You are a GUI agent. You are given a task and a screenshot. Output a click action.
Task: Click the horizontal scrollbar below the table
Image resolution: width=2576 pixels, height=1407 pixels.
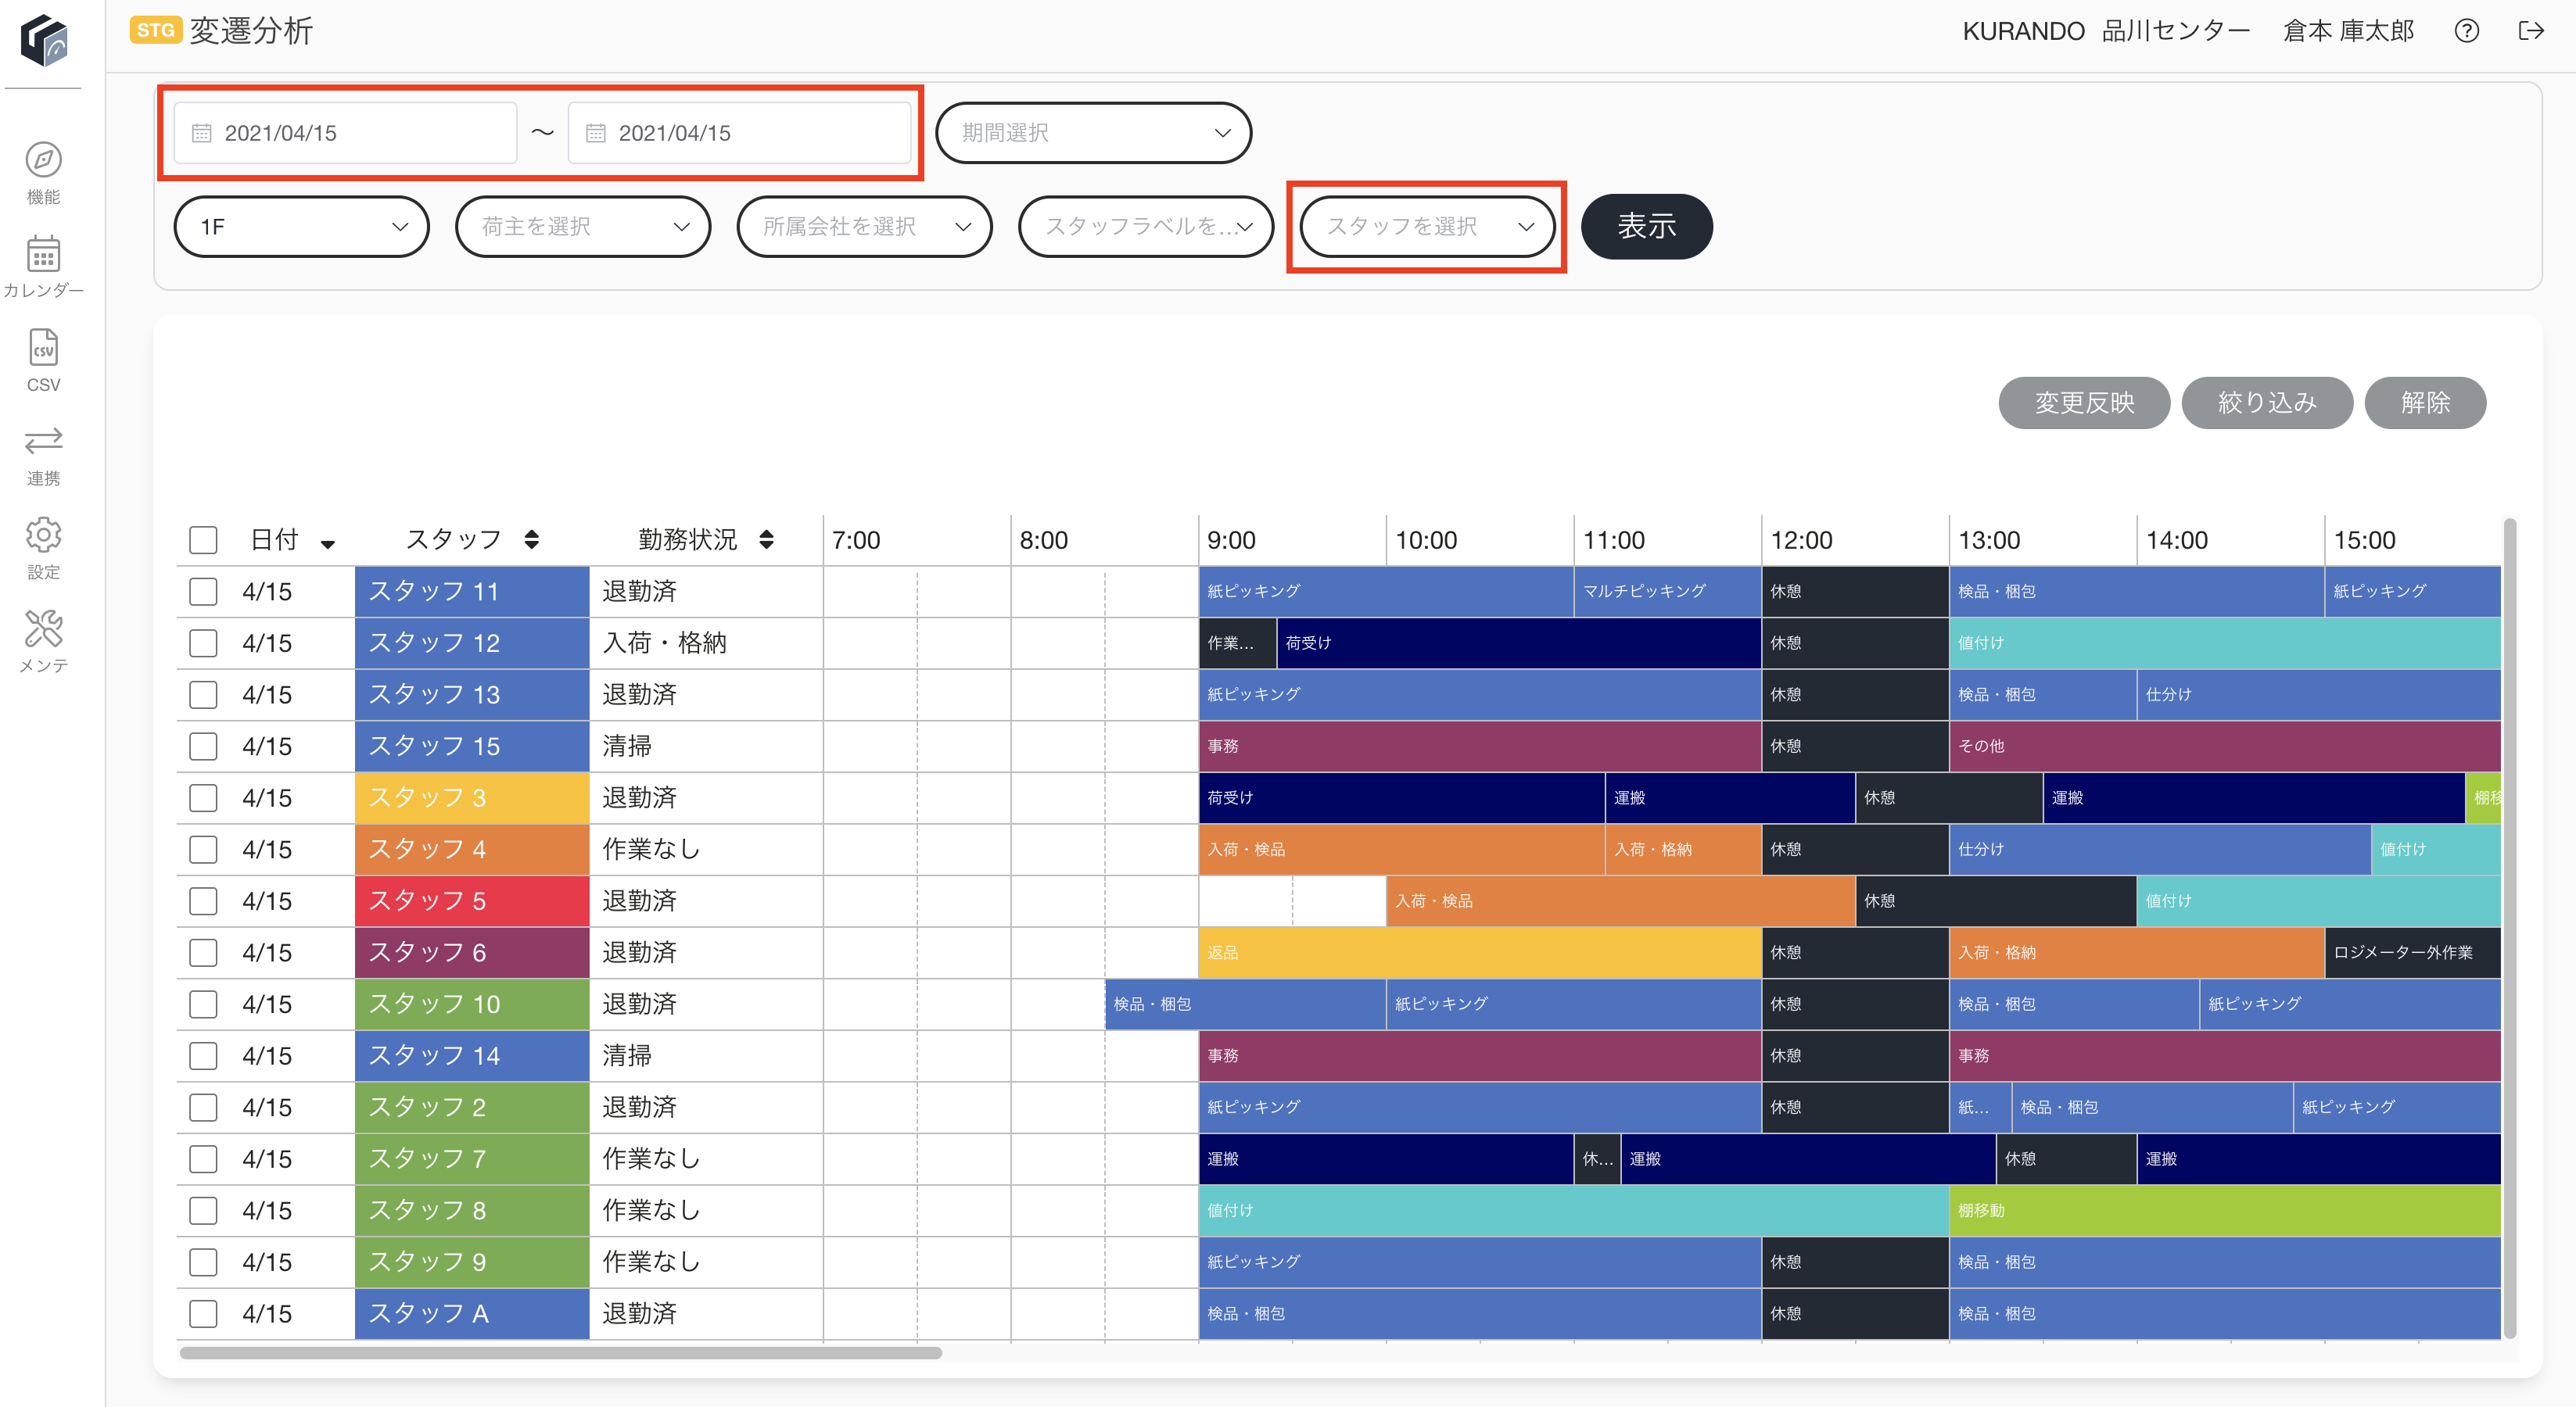point(560,1353)
